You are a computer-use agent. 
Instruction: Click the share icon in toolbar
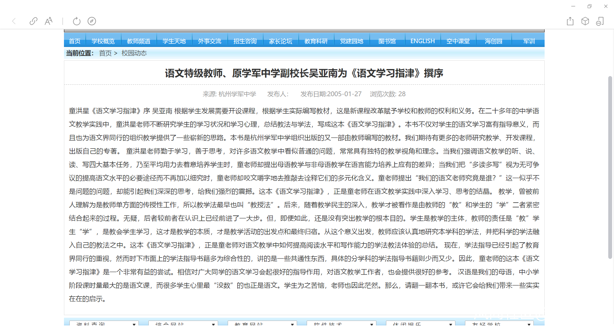[x=570, y=21]
